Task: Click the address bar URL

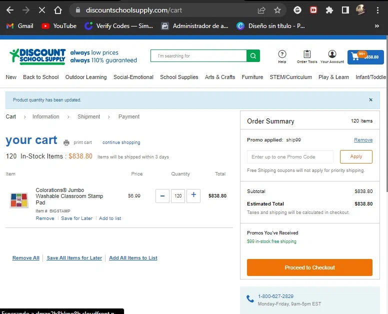Action: click(x=133, y=10)
